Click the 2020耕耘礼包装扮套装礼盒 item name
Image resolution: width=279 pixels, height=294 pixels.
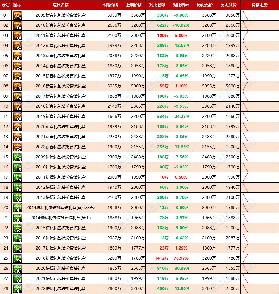click(61, 269)
